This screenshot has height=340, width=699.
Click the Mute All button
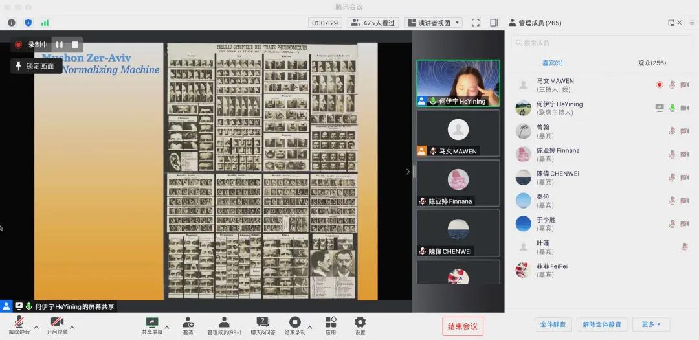click(553, 324)
